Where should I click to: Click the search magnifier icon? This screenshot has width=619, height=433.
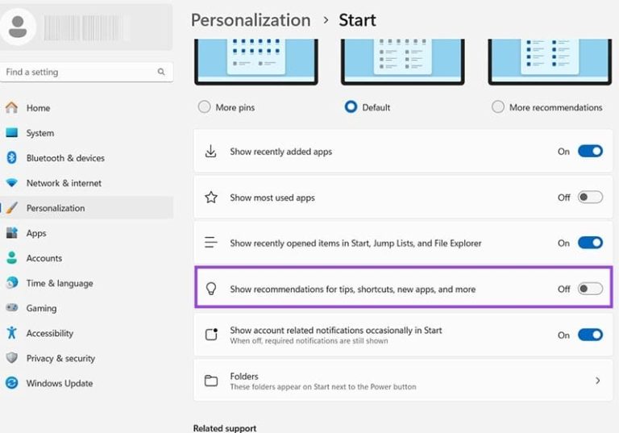click(161, 72)
